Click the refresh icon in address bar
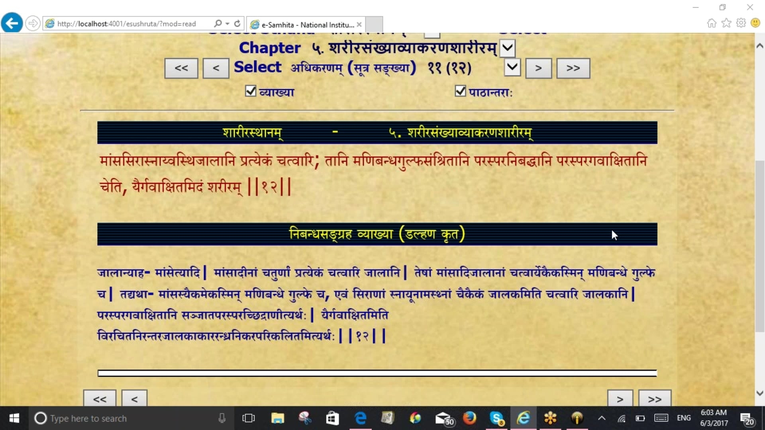 point(237,23)
